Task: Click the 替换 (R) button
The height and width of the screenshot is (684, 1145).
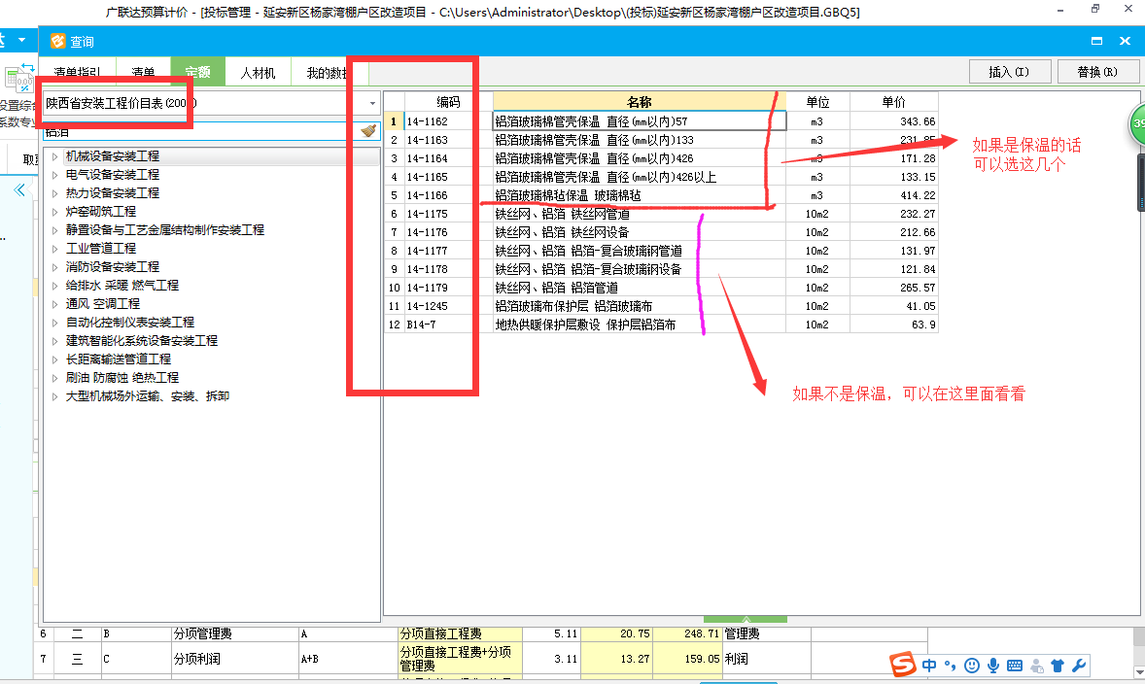Action: pos(1097,72)
